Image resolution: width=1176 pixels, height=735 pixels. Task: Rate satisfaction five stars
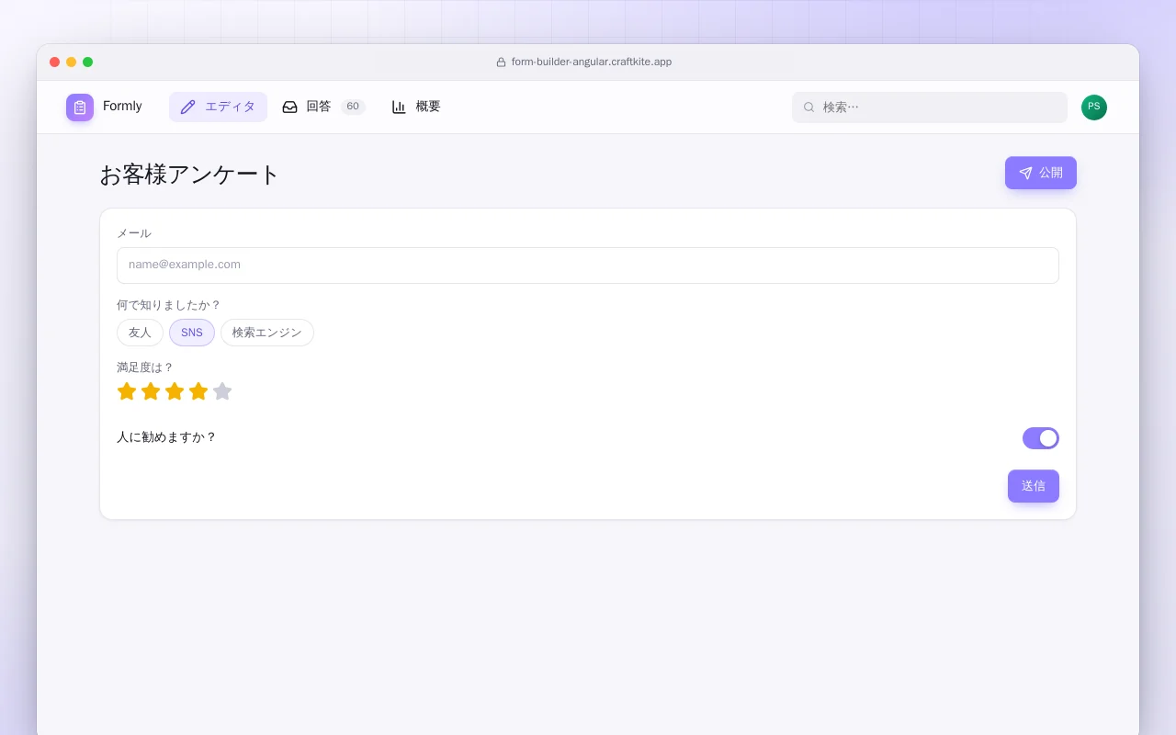point(222,391)
